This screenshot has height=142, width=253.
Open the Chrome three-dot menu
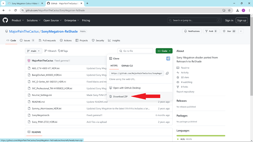(249, 10)
